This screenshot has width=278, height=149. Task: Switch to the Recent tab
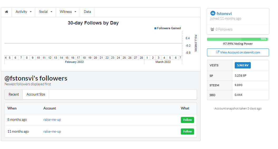pyautogui.click(x=14, y=95)
